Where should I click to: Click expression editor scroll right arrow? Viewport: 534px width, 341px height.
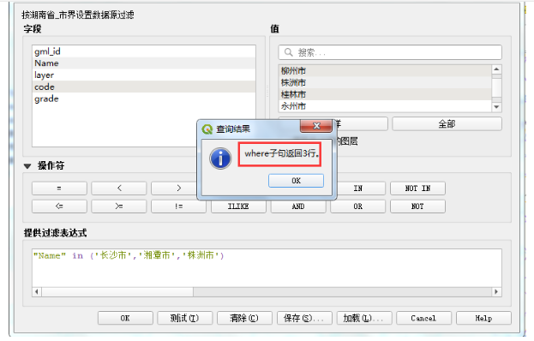click(x=496, y=291)
